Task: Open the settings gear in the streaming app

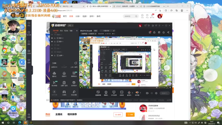Action: point(156,93)
